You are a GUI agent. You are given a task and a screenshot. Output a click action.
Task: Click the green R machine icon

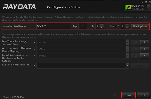pos(128,7)
